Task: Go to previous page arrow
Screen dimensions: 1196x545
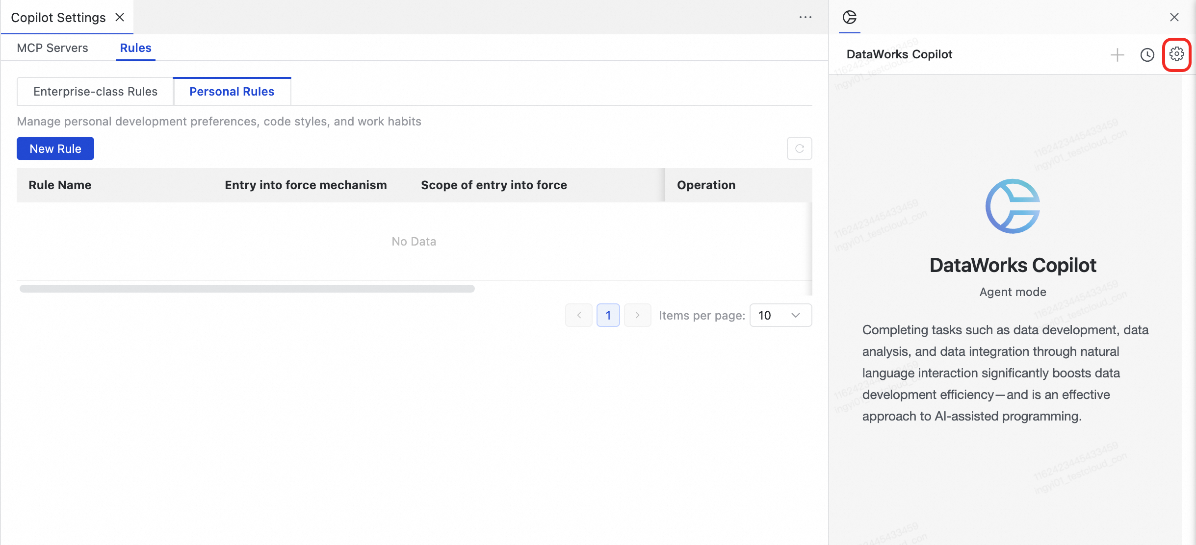Action: click(x=579, y=315)
